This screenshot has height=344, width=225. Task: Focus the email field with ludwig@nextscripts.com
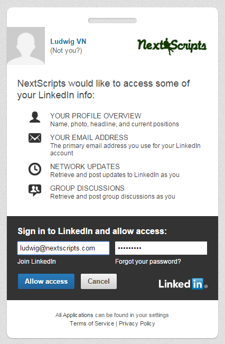click(x=63, y=248)
